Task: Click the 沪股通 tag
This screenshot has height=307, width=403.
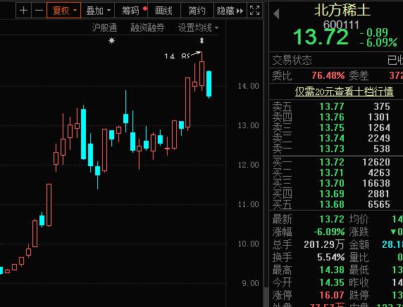Action: coord(104,27)
